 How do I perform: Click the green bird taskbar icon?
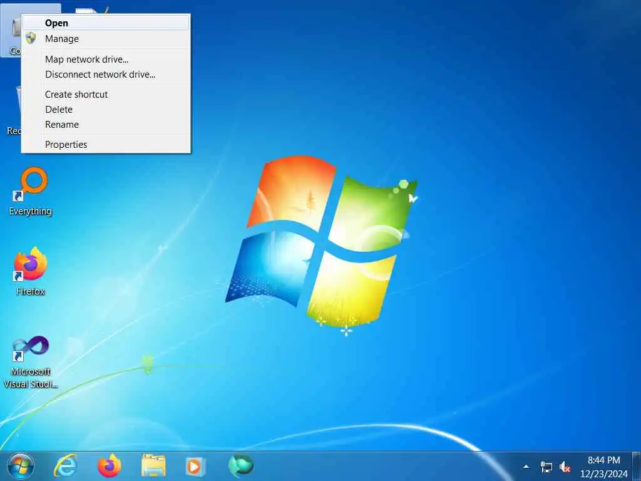pyautogui.click(x=241, y=466)
